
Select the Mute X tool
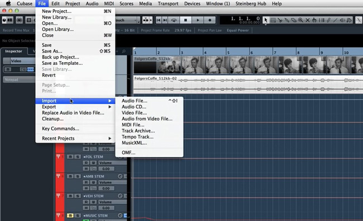point(308,20)
